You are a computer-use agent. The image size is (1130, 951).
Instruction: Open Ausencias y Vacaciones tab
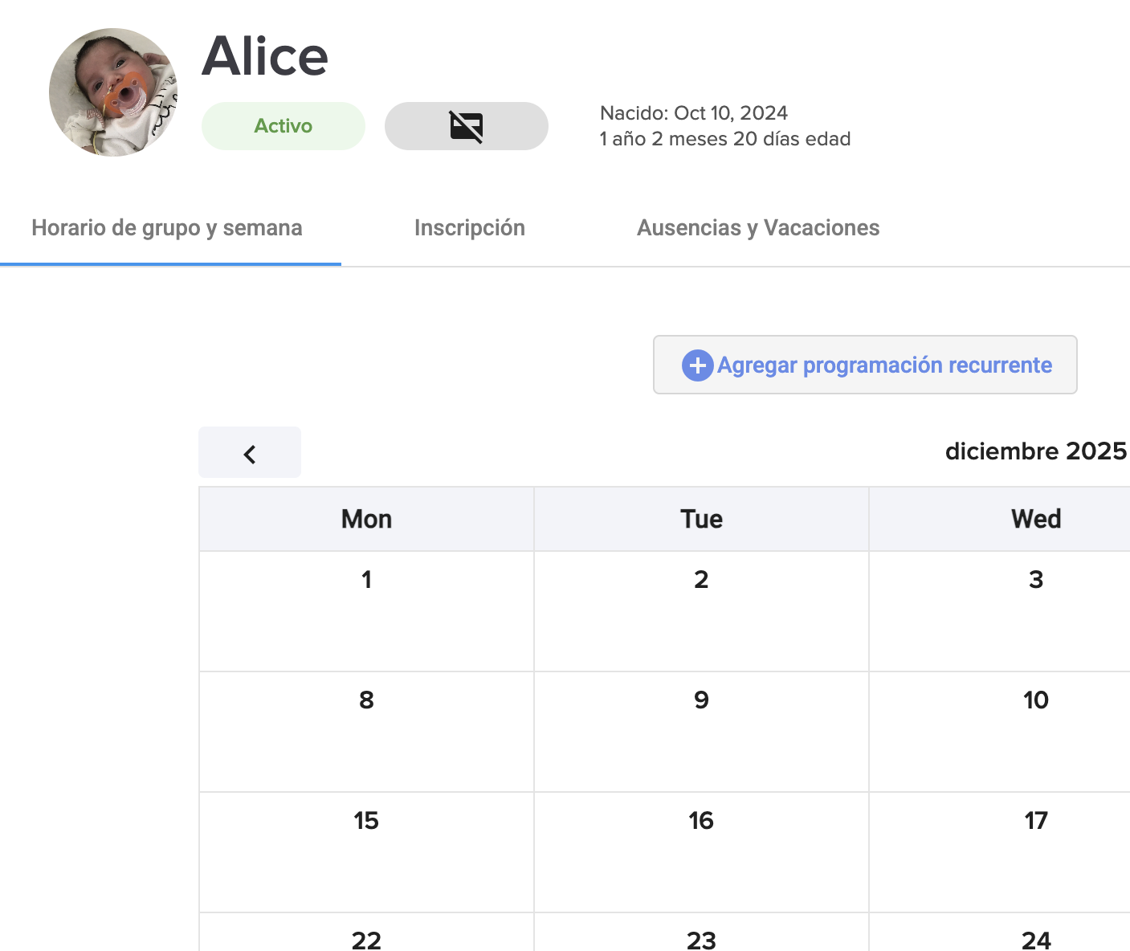(758, 228)
